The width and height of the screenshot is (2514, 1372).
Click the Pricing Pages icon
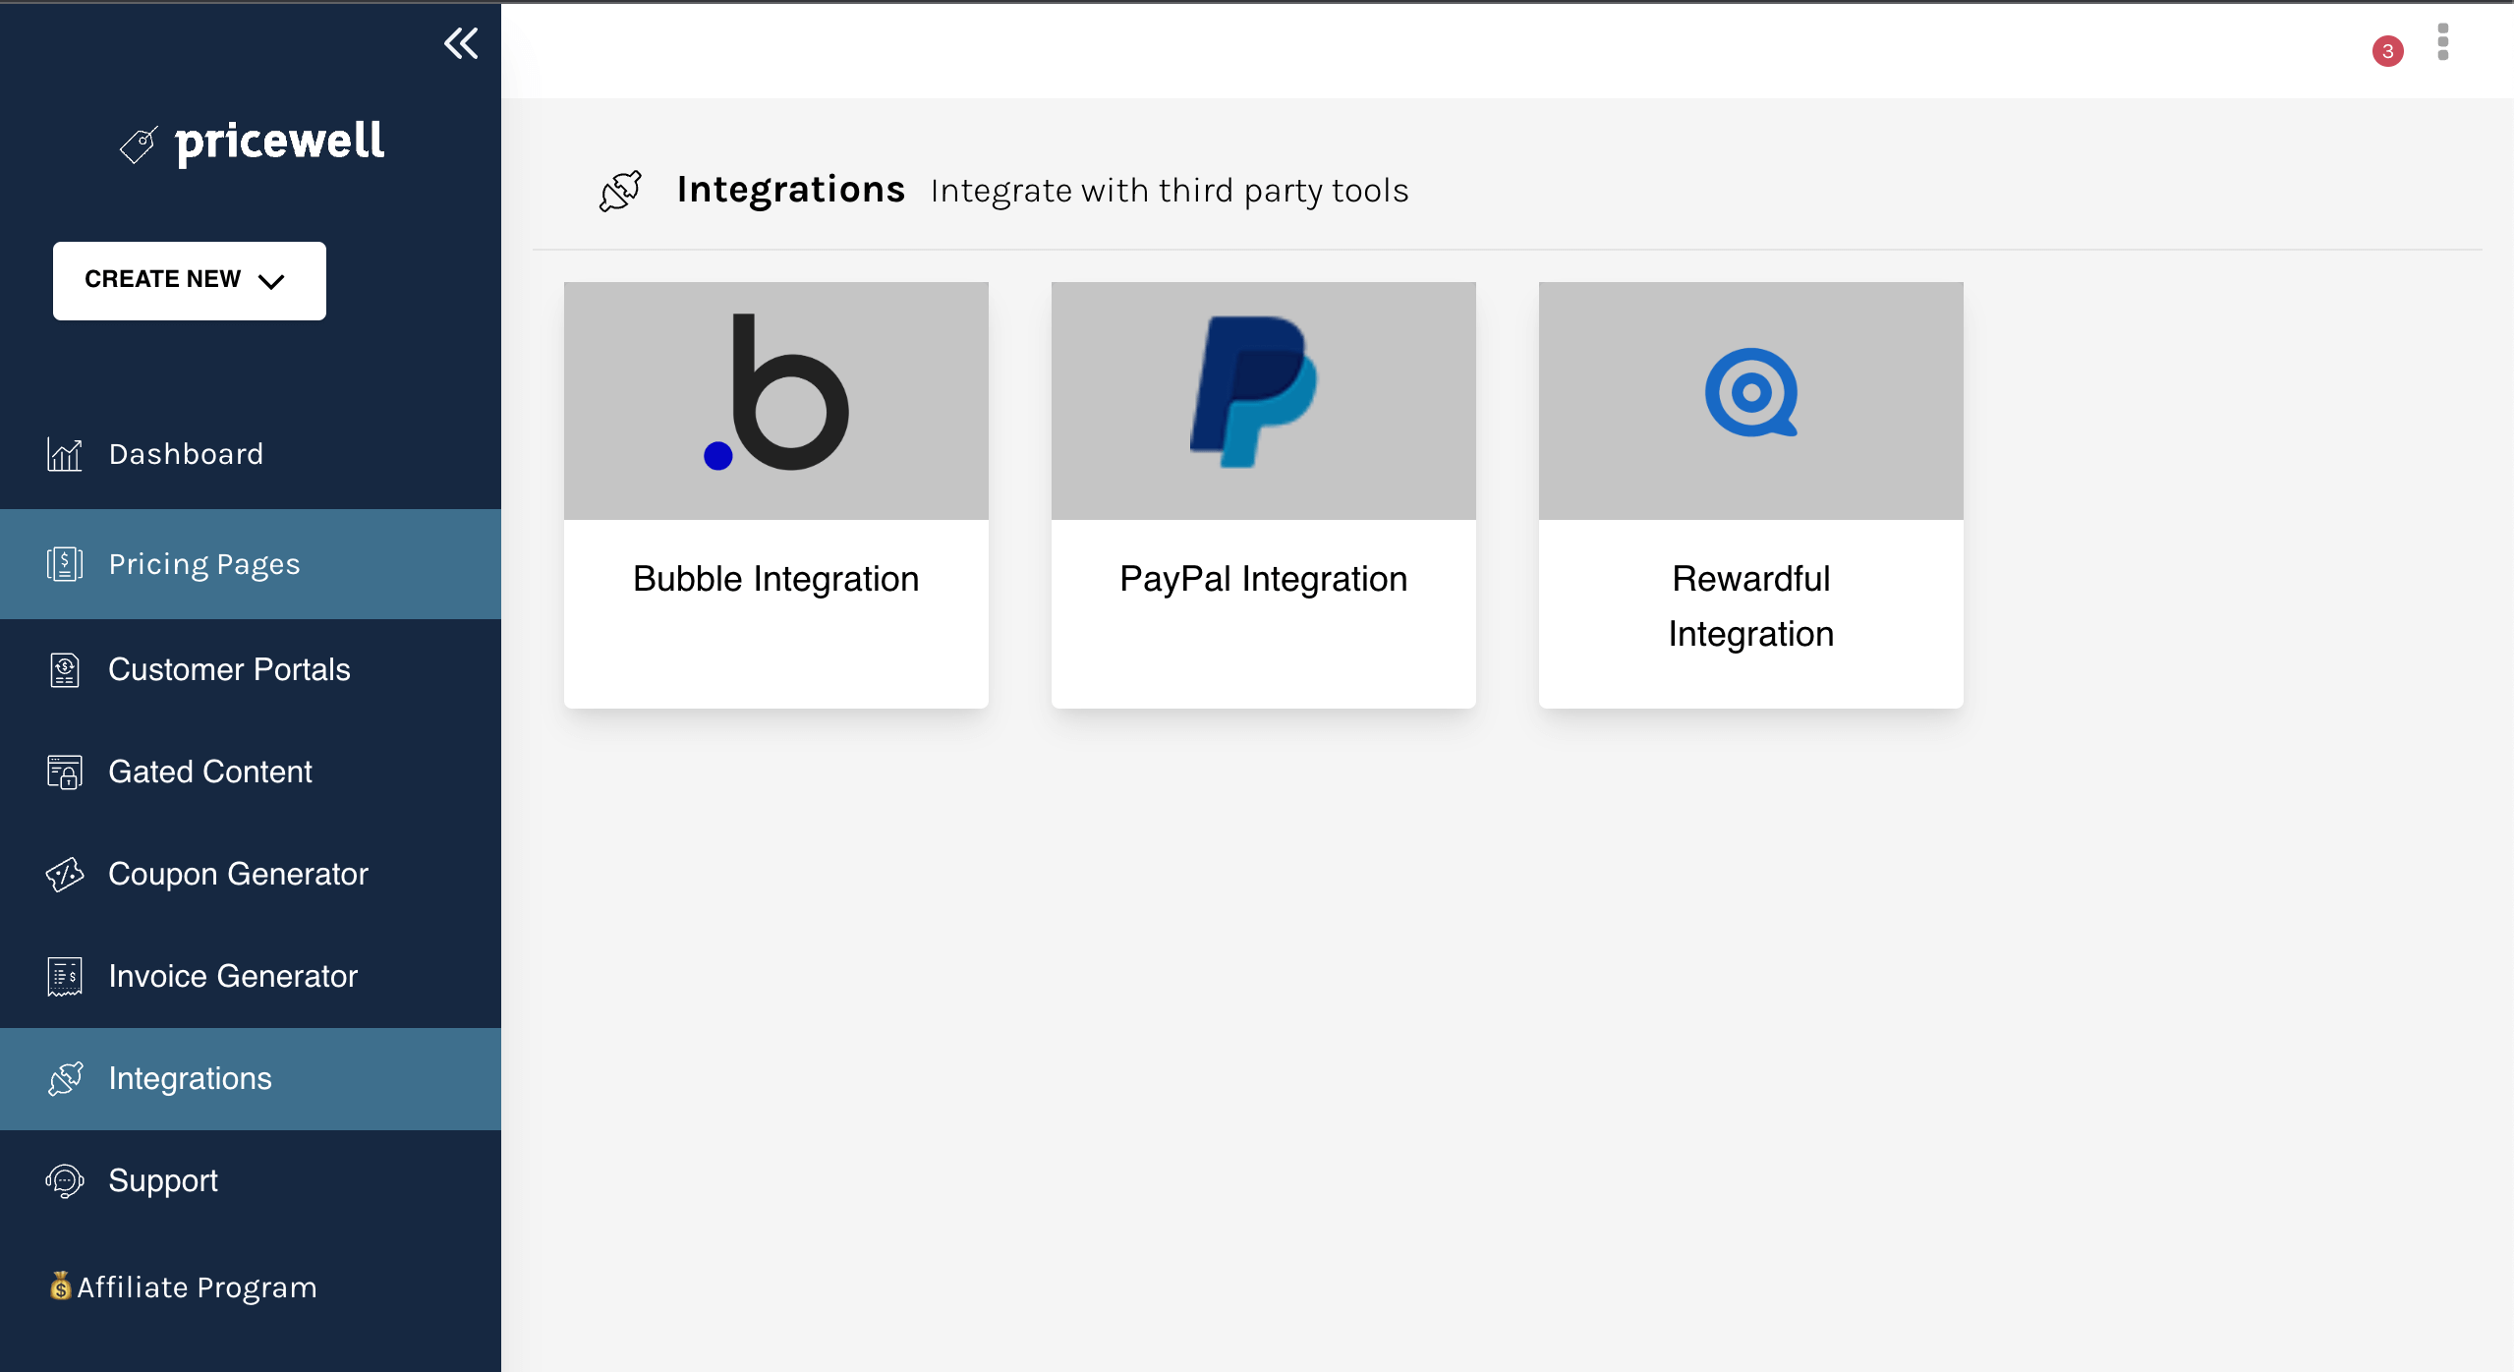click(x=64, y=563)
